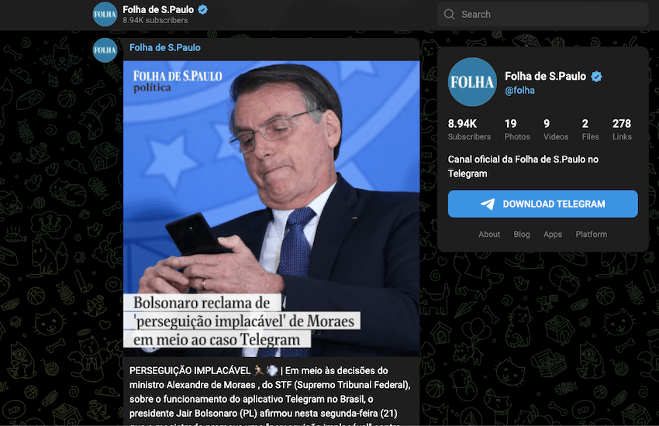The height and width of the screenshot is (426, 659).
Task: Open the Bolsonaro post image
Action: tap(271, 208)
